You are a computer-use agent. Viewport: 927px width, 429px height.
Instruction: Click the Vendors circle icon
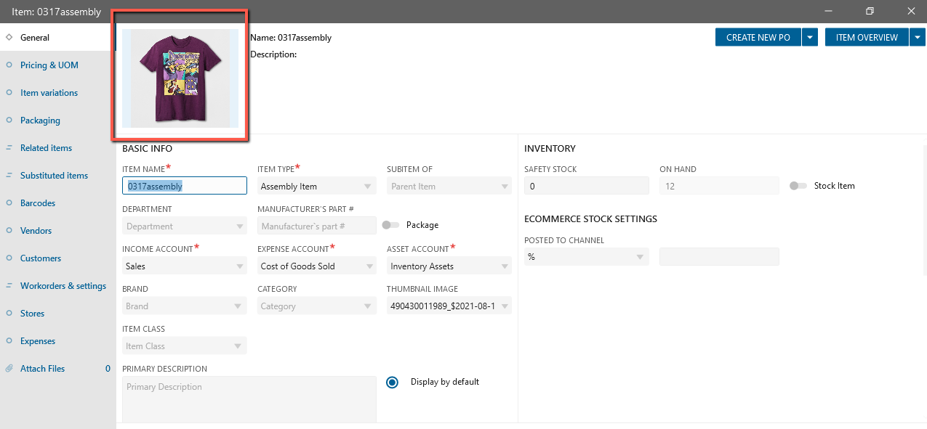[x=9, y=231]
